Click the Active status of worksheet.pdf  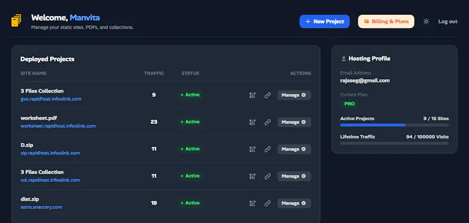[x=190, y=122]
